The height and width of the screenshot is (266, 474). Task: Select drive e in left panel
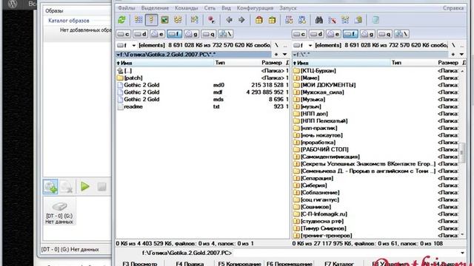pos(158,34)
